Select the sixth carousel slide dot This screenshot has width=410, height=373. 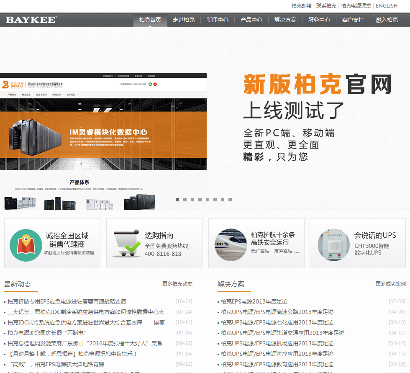(x=215, y=200)
